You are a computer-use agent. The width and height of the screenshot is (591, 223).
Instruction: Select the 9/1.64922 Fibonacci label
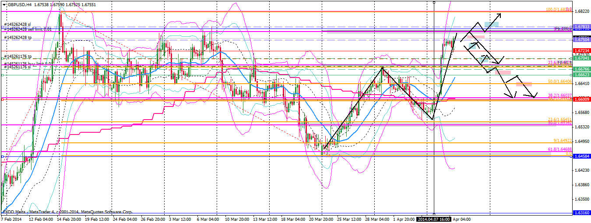[563, 141]
